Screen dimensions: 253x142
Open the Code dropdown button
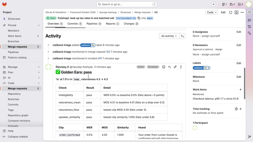[212, 13]
